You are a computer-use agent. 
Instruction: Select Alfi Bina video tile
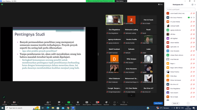[x=114, y=69]
